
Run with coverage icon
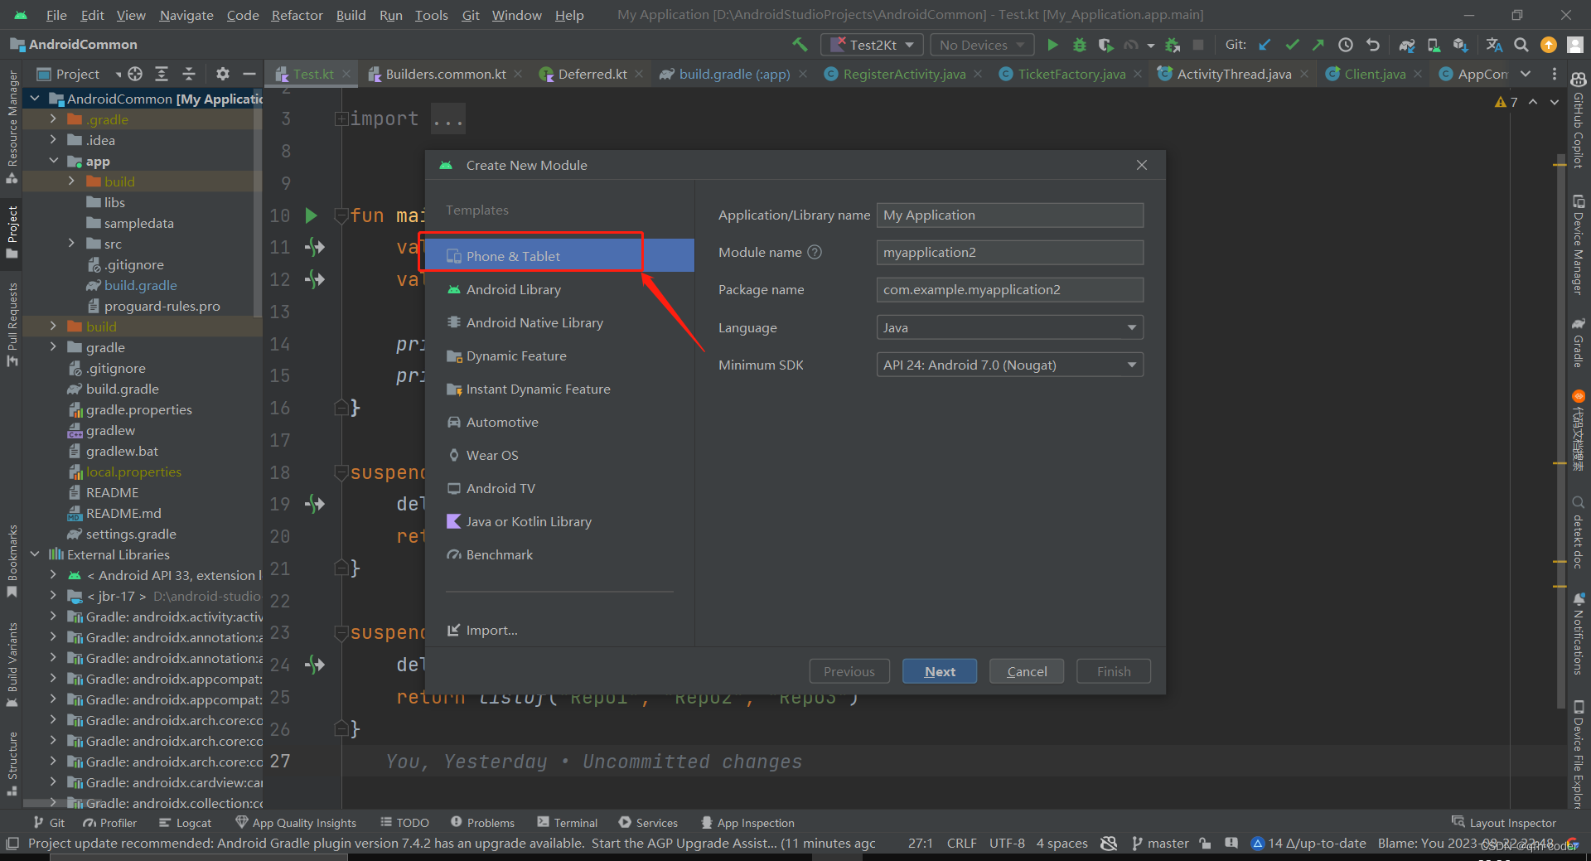(x=1105, y=45)
